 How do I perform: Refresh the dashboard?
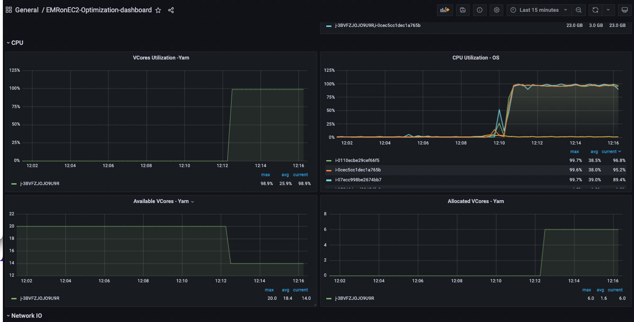pos(595,10)
